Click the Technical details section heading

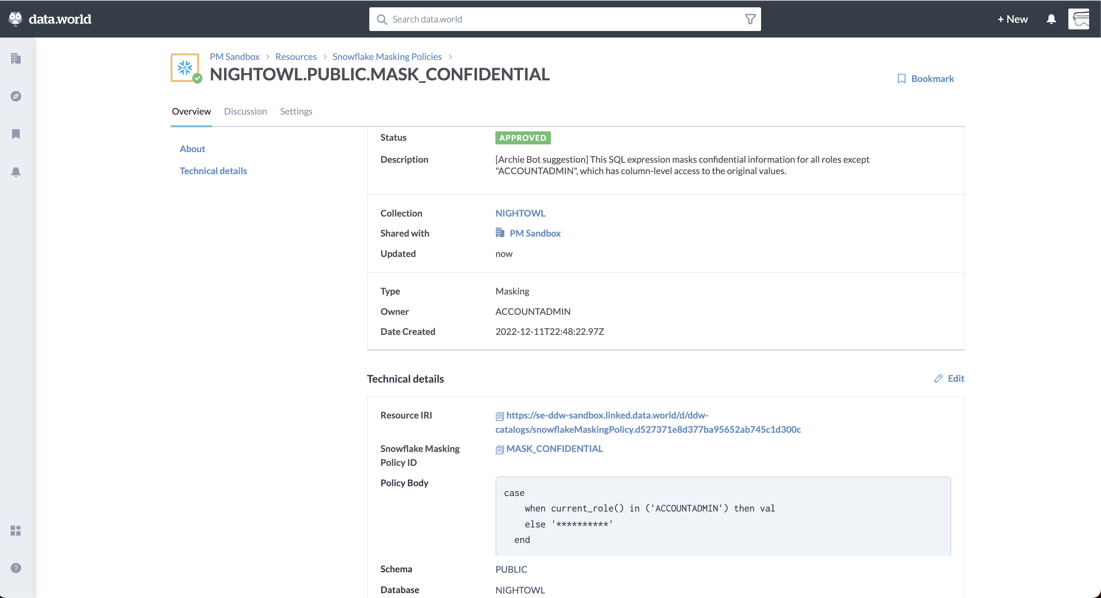click(x=405, y=379)
